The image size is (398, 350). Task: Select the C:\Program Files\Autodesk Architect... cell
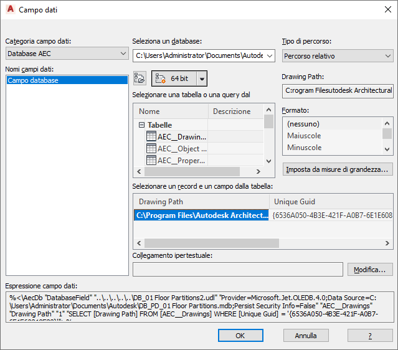(201, 215)
